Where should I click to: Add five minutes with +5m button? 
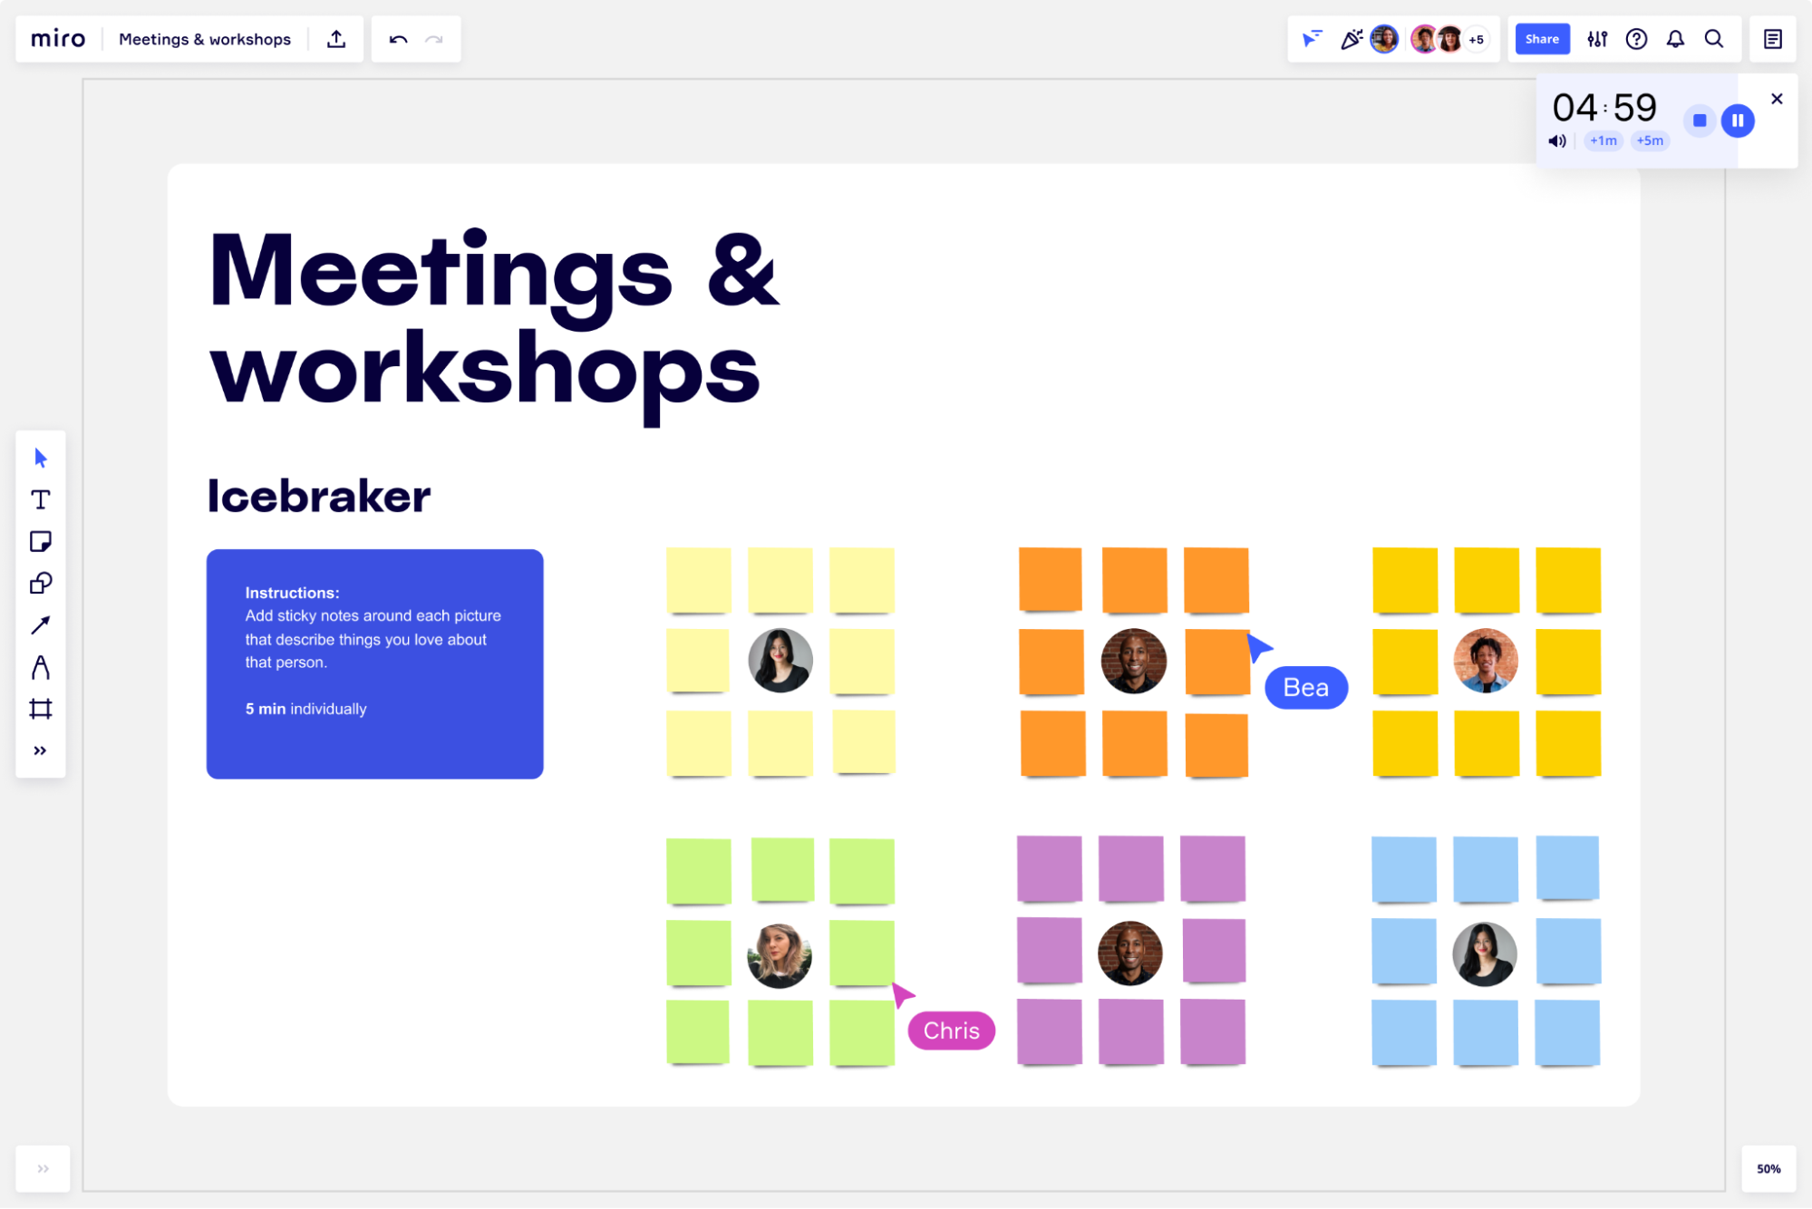pyautogui.click(x=1650, y=141)
